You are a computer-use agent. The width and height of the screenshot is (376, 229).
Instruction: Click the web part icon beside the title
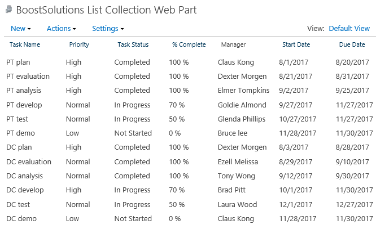9,10
